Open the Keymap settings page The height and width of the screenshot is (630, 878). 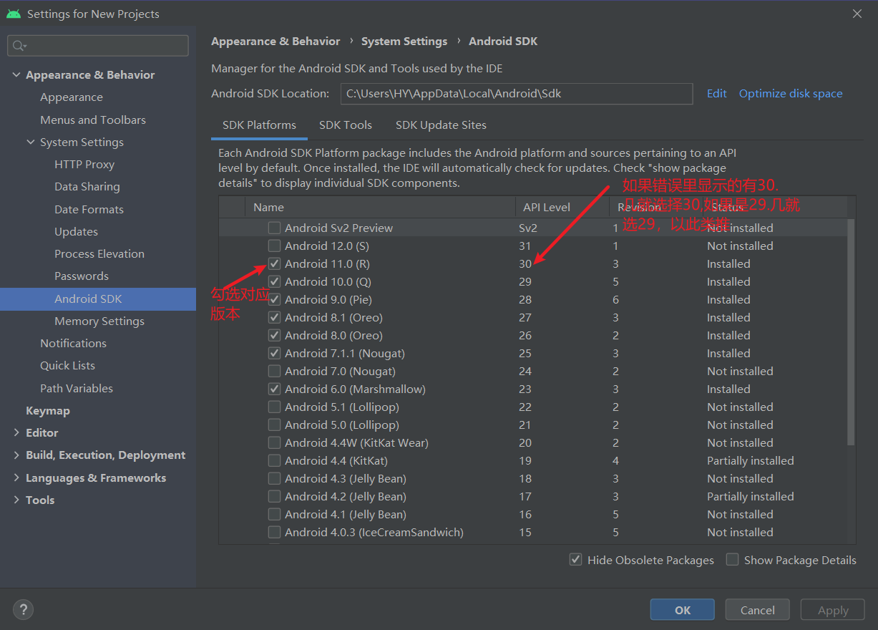click(48, 410)
